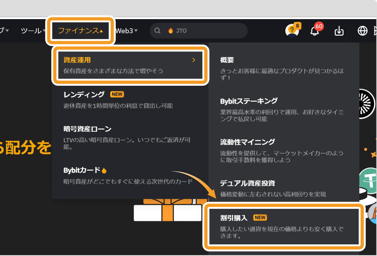This screenshot has height=256, width=377.
Task: Expand the 資産運用 submenu chevron
Action: coord(194,60)
